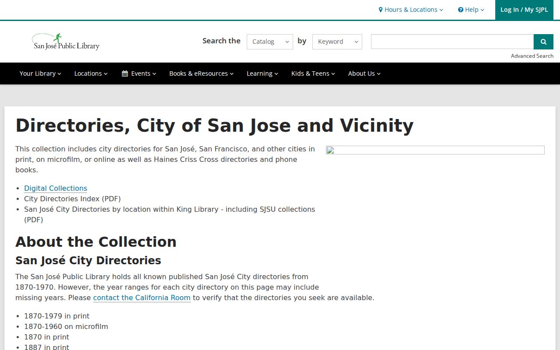Click the '1870-1979 in print' list item
Image resolution: width=560 pixels, height=350 pixels.
click(57, 316)
